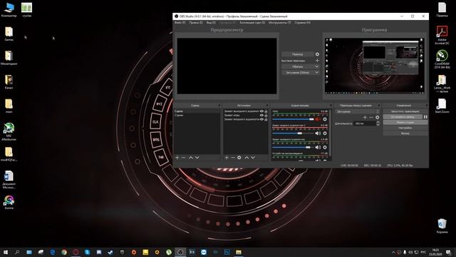
Task: Open Файл menu
Action: [180, 22]
